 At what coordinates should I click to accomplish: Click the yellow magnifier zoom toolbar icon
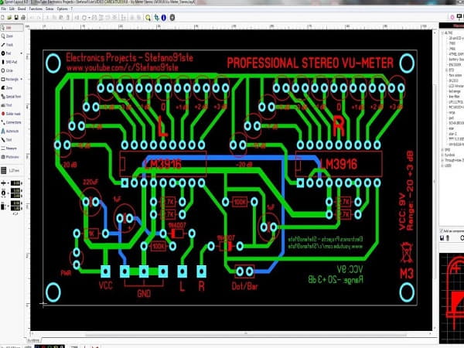(148, 18)
